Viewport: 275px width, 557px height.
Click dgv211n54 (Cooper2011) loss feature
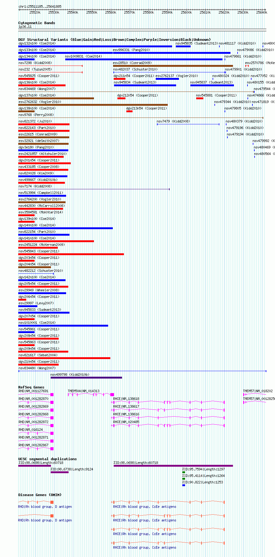pyautogui.click(x=120, y=79)
